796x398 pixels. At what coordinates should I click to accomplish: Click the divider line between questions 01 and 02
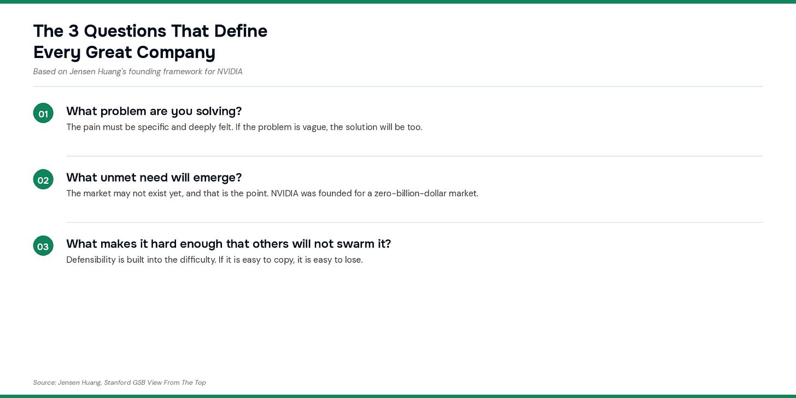(414, 156)
